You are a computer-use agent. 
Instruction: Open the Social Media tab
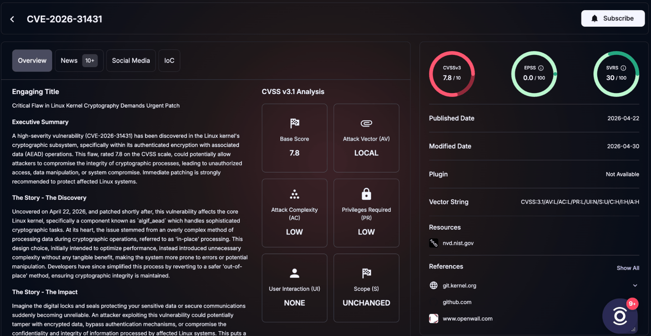click(131, 60)
